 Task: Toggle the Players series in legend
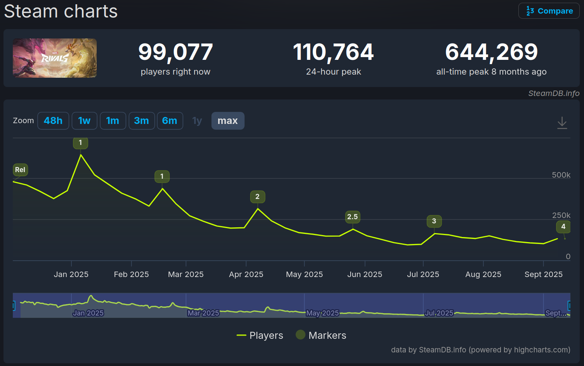click(x=260, y=335)
